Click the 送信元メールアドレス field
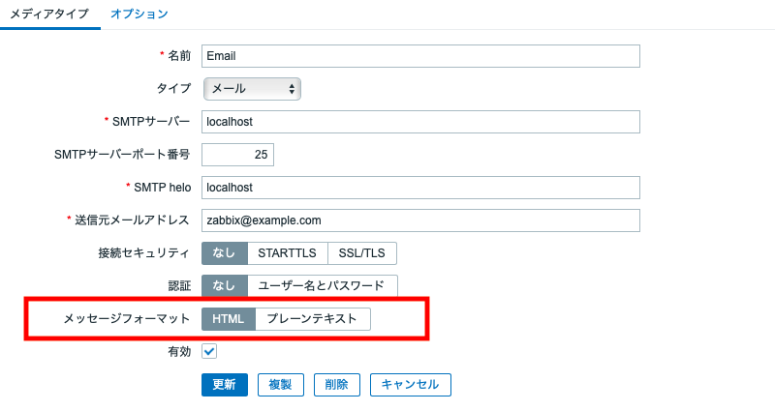The image size is (775, 411). click(420, 220)
